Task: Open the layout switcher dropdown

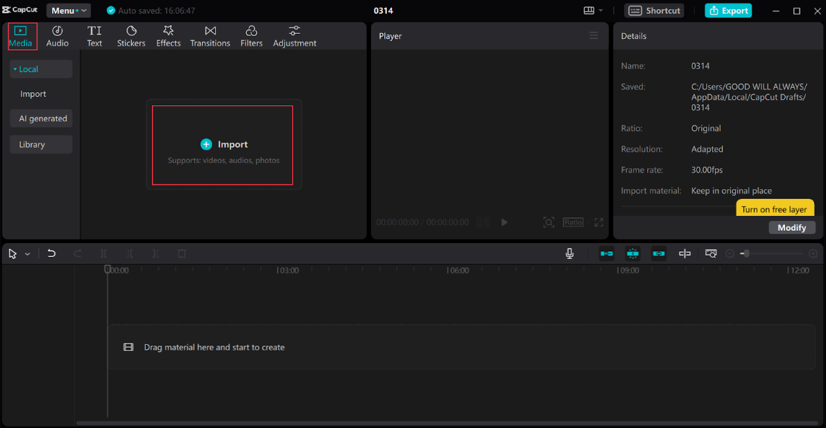Action: (x=593, y=10)
